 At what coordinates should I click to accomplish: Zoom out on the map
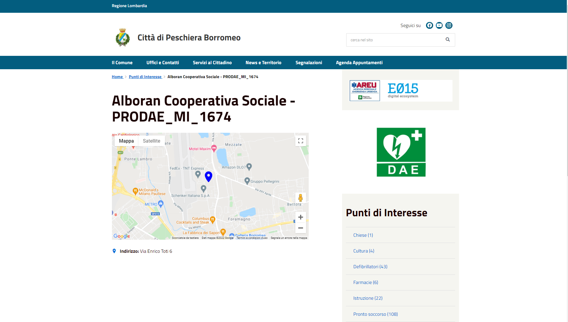click(300, 228)
